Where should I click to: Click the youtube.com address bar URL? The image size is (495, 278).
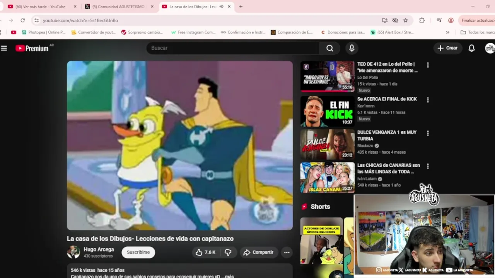[80, 20]
